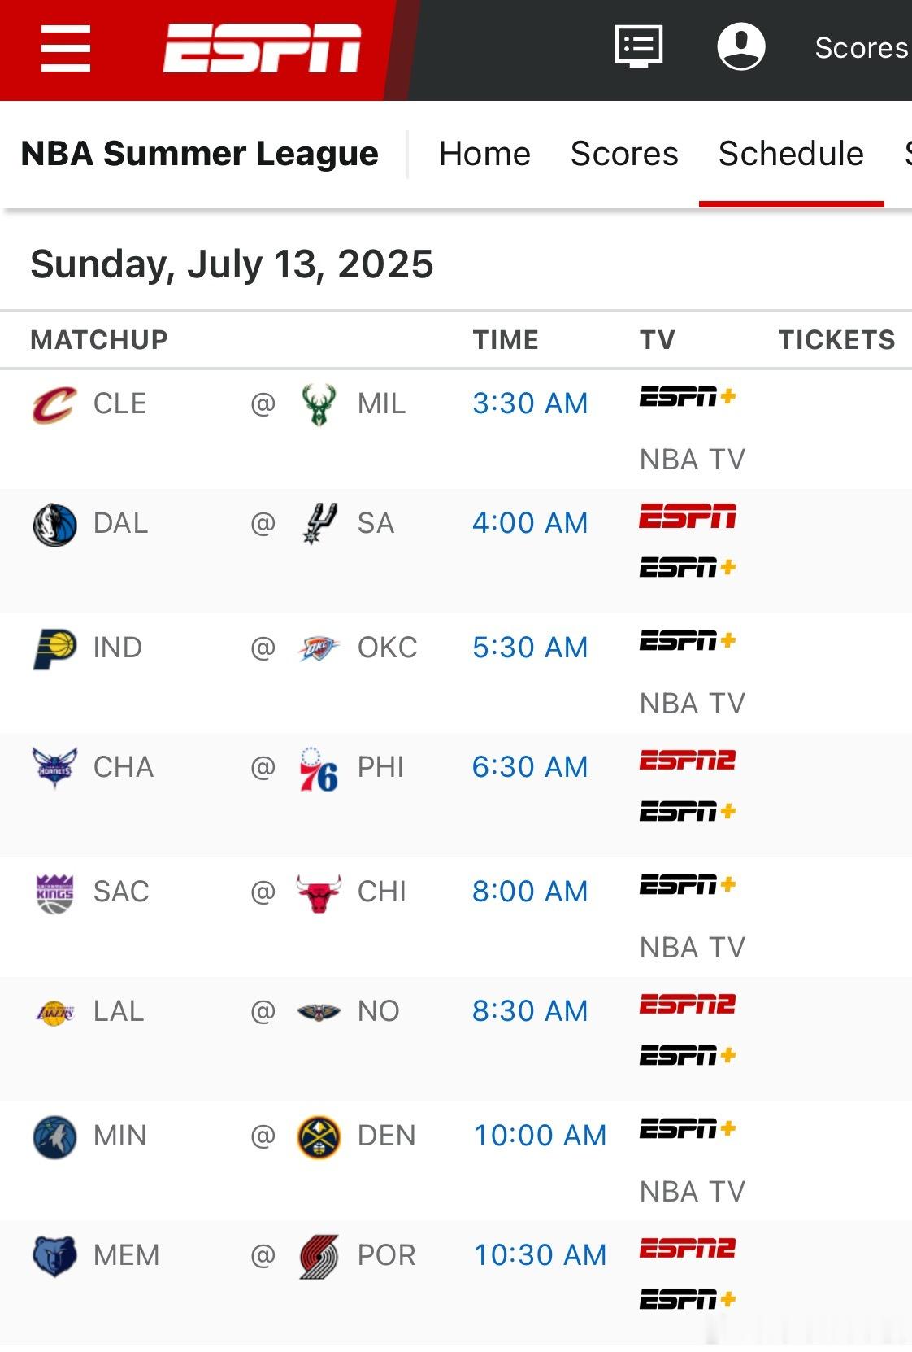912x1352 pixels.
Task: Click the Denver Nuggets team logo
Action: click(x=319, y=1136)
